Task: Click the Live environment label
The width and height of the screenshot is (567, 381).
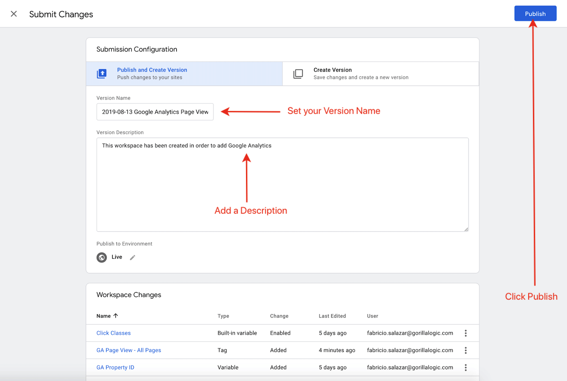Action: coord(117,257)
